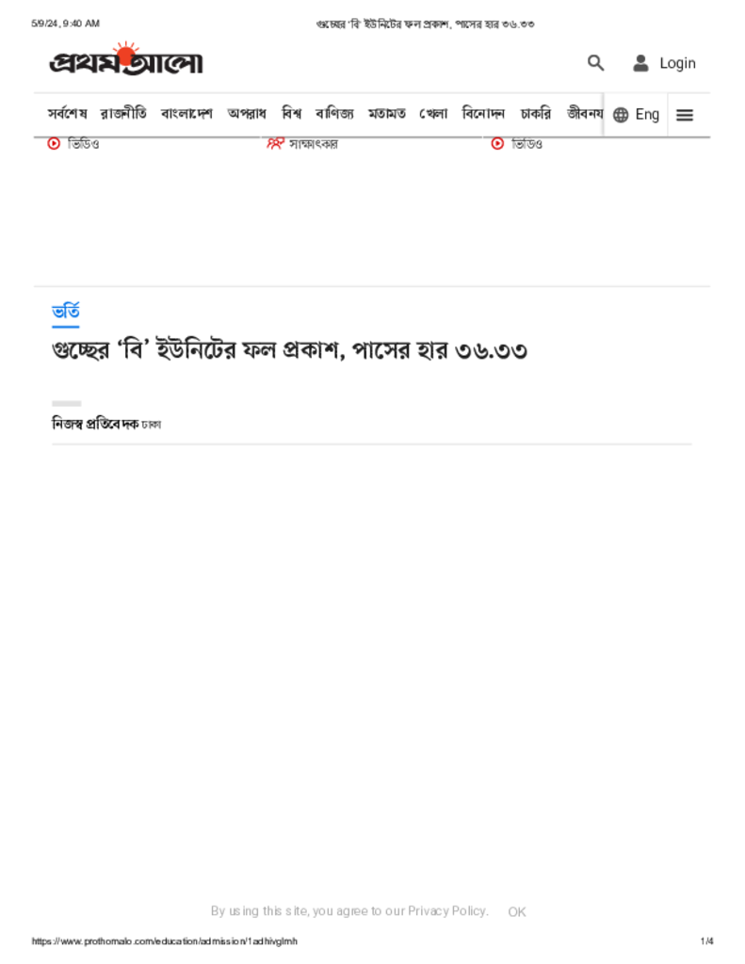745x964 pixels.
Task: Click the সাক্ষাৎকার interview icon
Action: tap(275, 143)
